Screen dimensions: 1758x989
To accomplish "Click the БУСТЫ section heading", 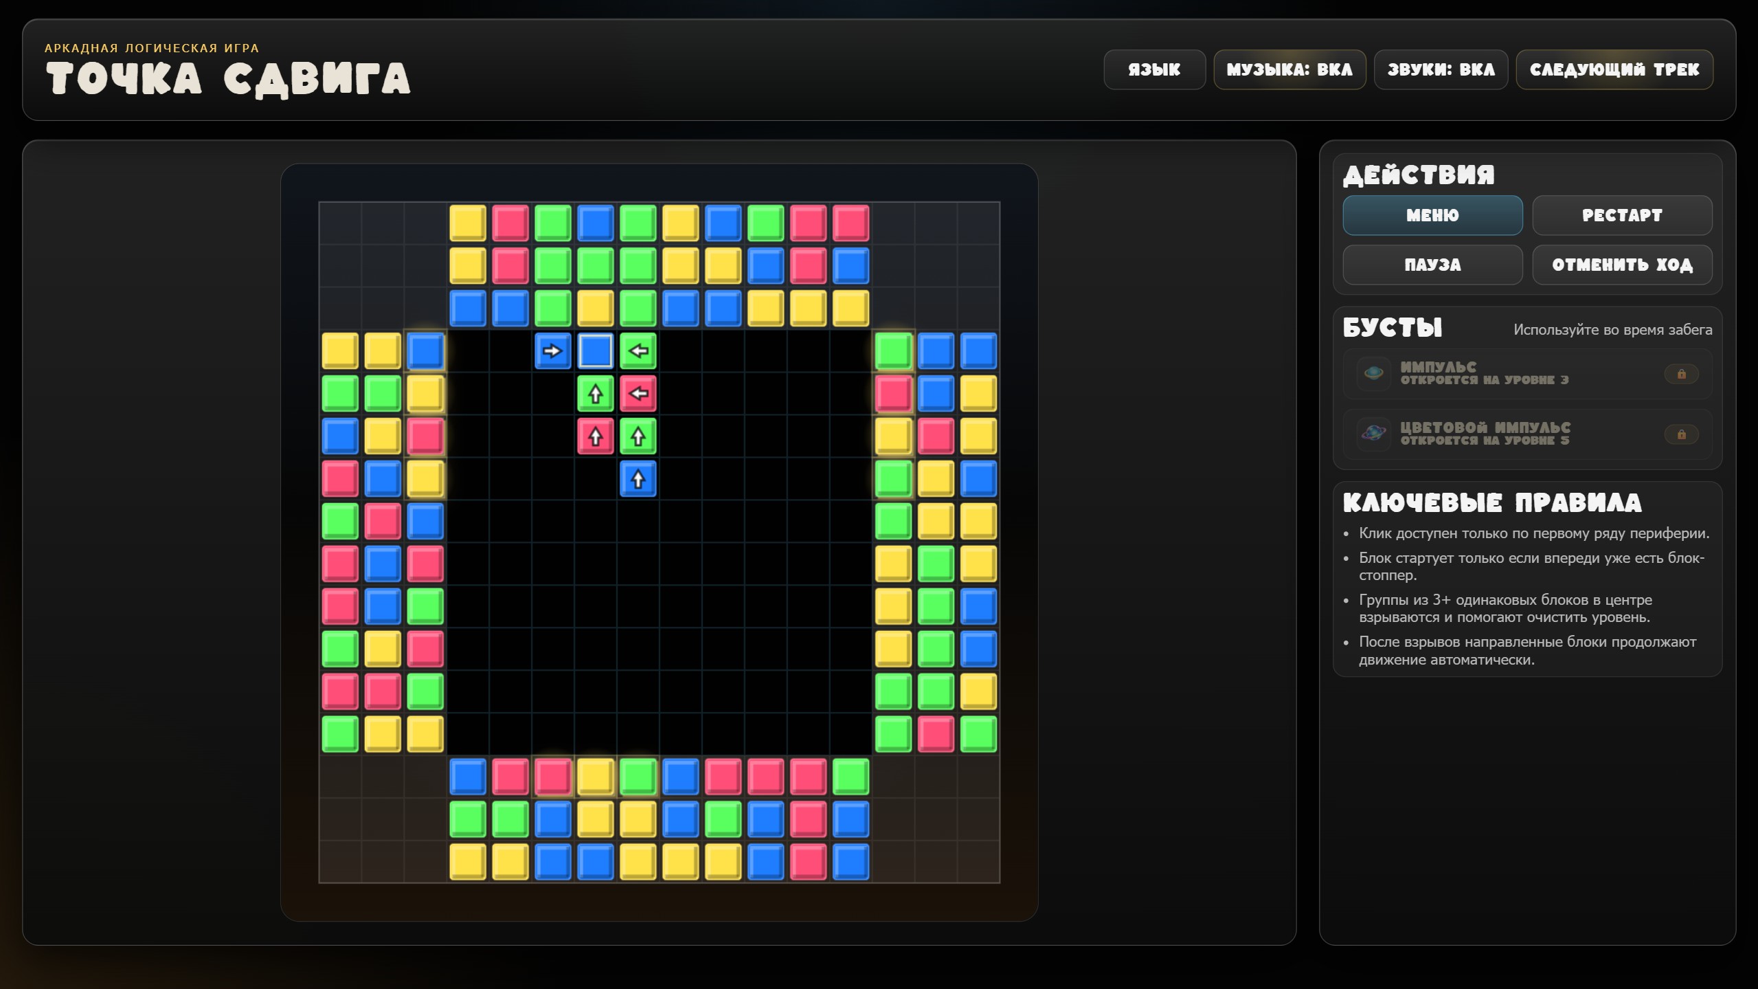I will click(x=1393, y=328).
